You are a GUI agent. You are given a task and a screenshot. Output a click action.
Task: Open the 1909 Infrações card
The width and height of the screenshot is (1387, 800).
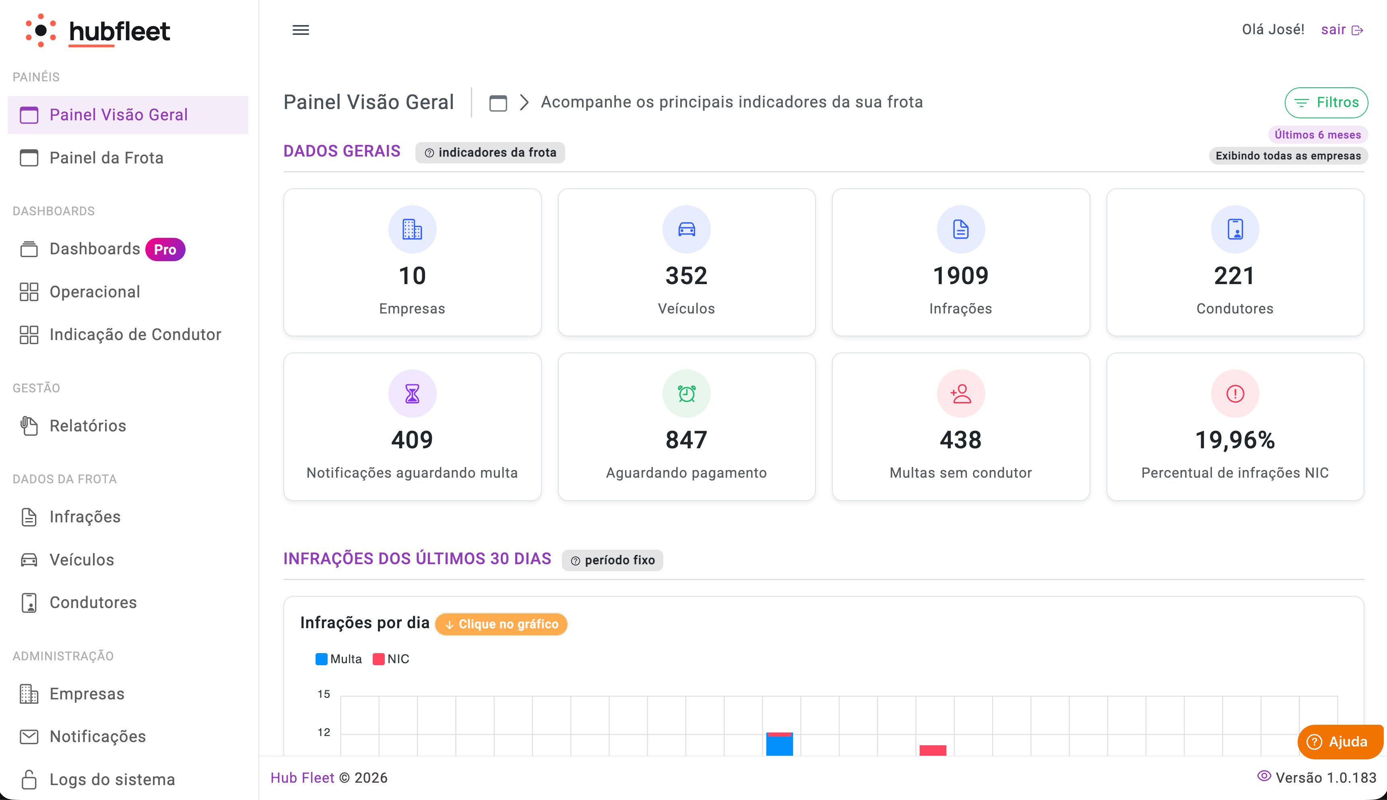961,263
